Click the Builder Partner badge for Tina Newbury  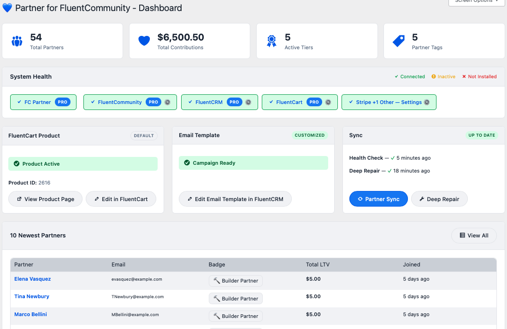coord(236,298)
